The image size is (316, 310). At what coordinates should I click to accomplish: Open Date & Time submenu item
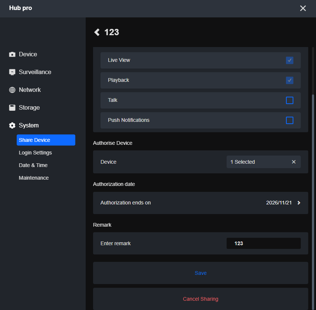(33, 165)
